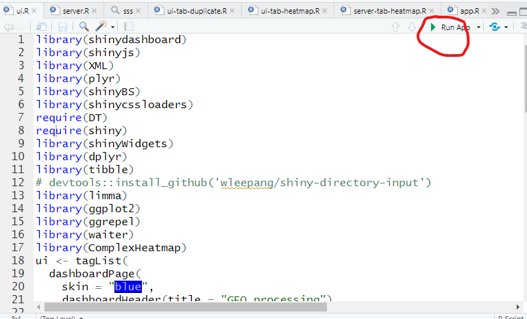Click the library(ggplot2) line
The image size is (527, 319).
(x=88, y=209)
